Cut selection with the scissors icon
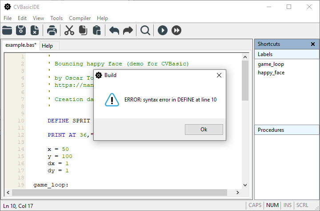 click(x=69, y=30)
